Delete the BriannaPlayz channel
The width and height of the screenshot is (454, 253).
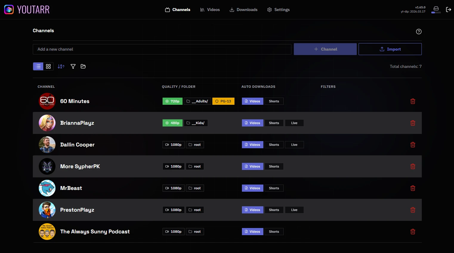click(413, 123)
